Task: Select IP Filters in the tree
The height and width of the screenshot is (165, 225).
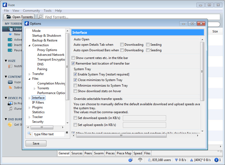Action: pos(38,103)
